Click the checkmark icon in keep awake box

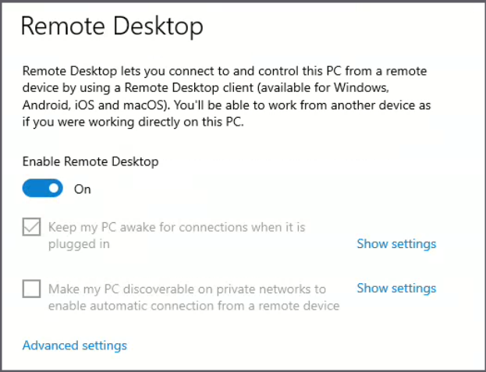point(32,228)
